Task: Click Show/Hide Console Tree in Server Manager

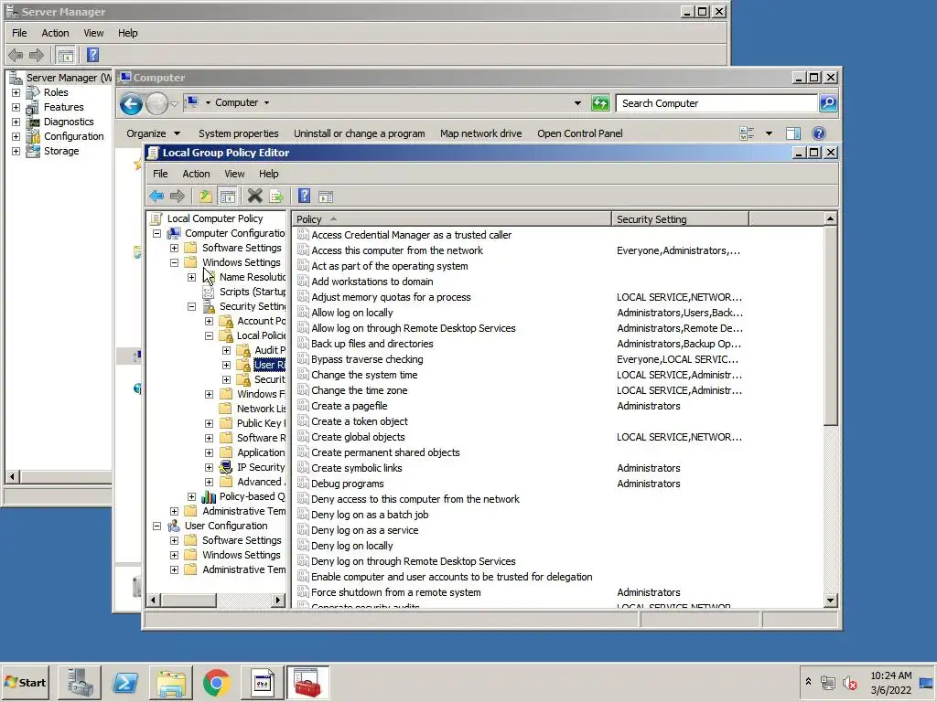Action: [65, 56]
